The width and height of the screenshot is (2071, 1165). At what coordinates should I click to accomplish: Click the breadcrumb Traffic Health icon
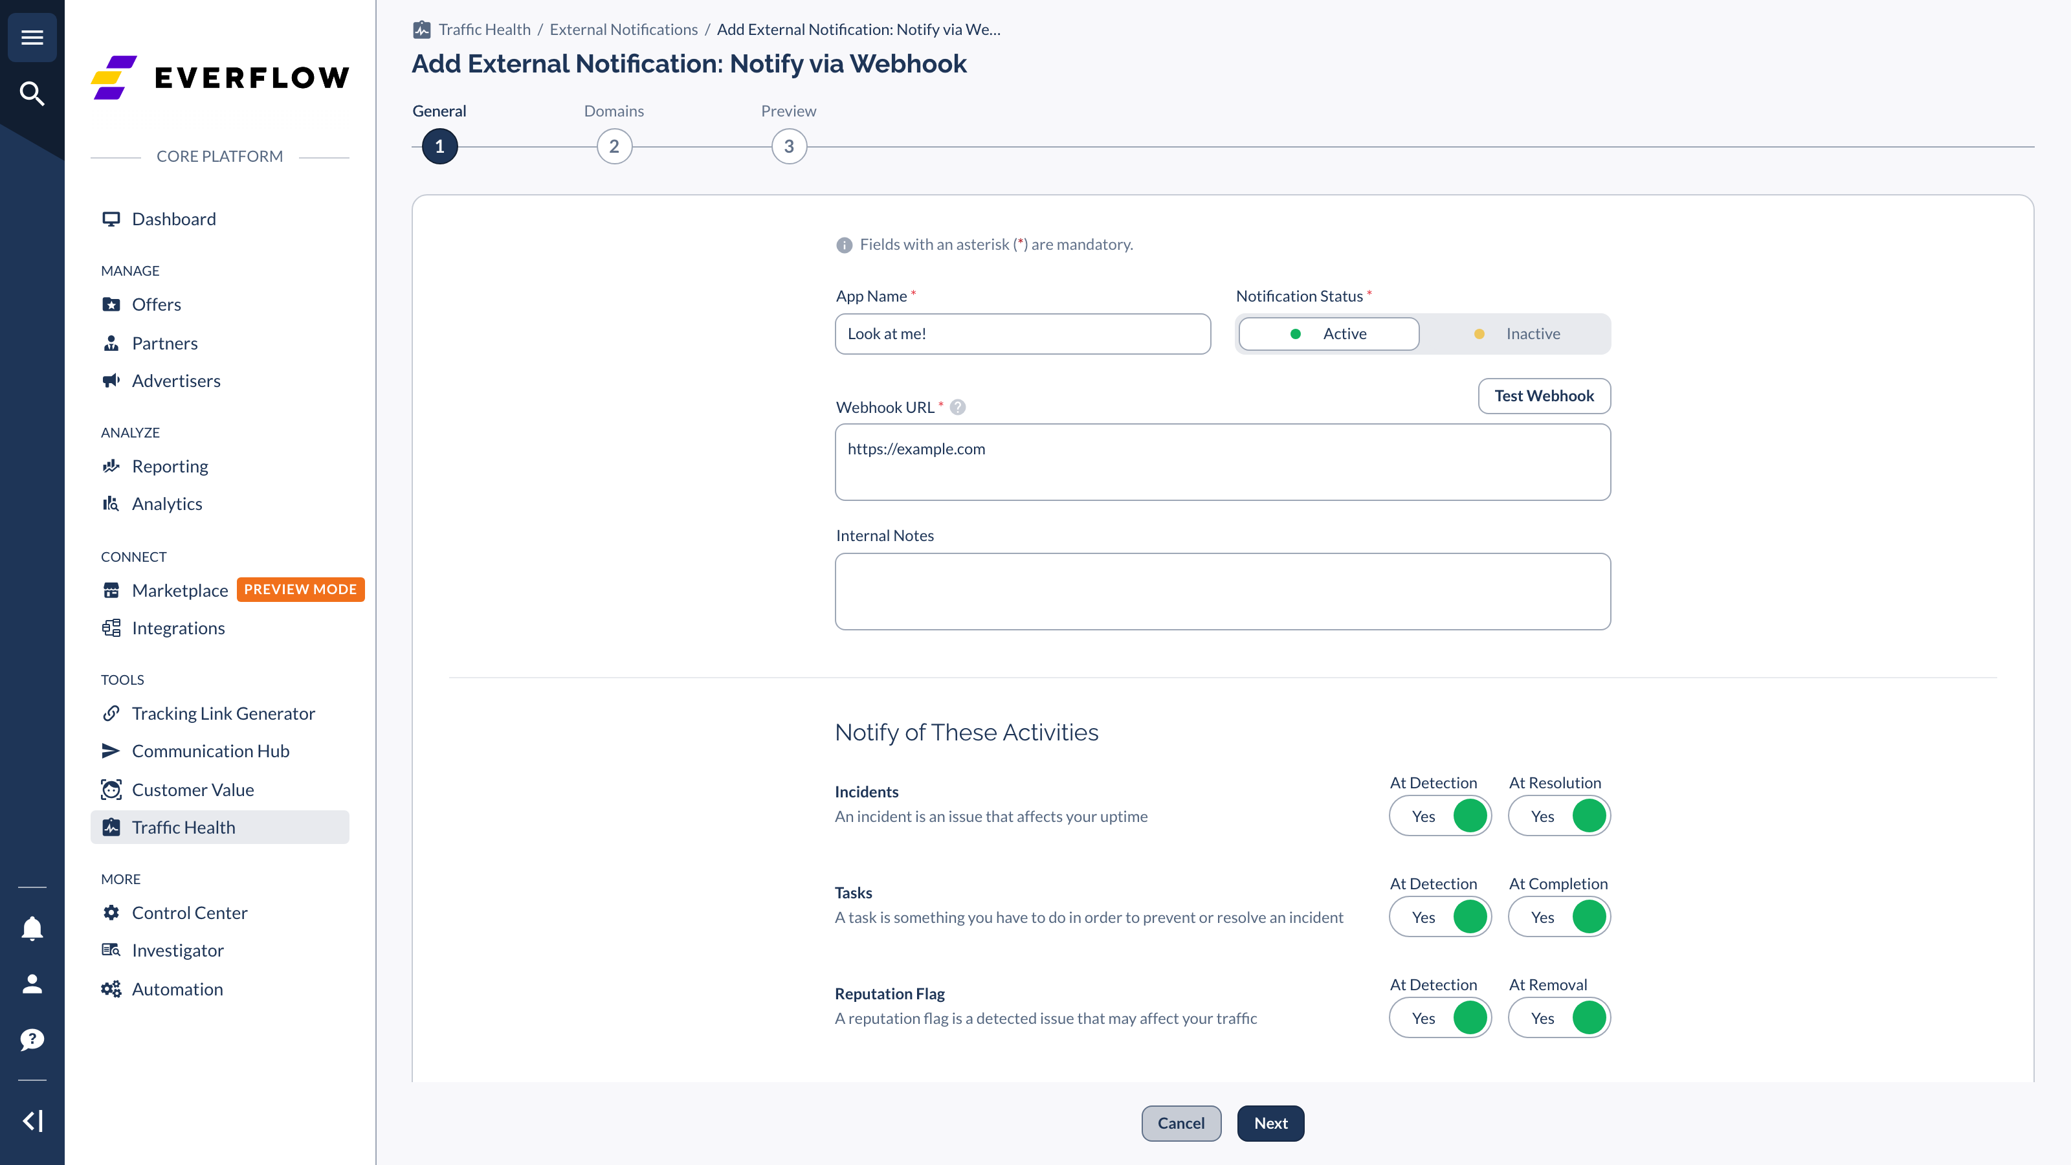coord(422,30)
